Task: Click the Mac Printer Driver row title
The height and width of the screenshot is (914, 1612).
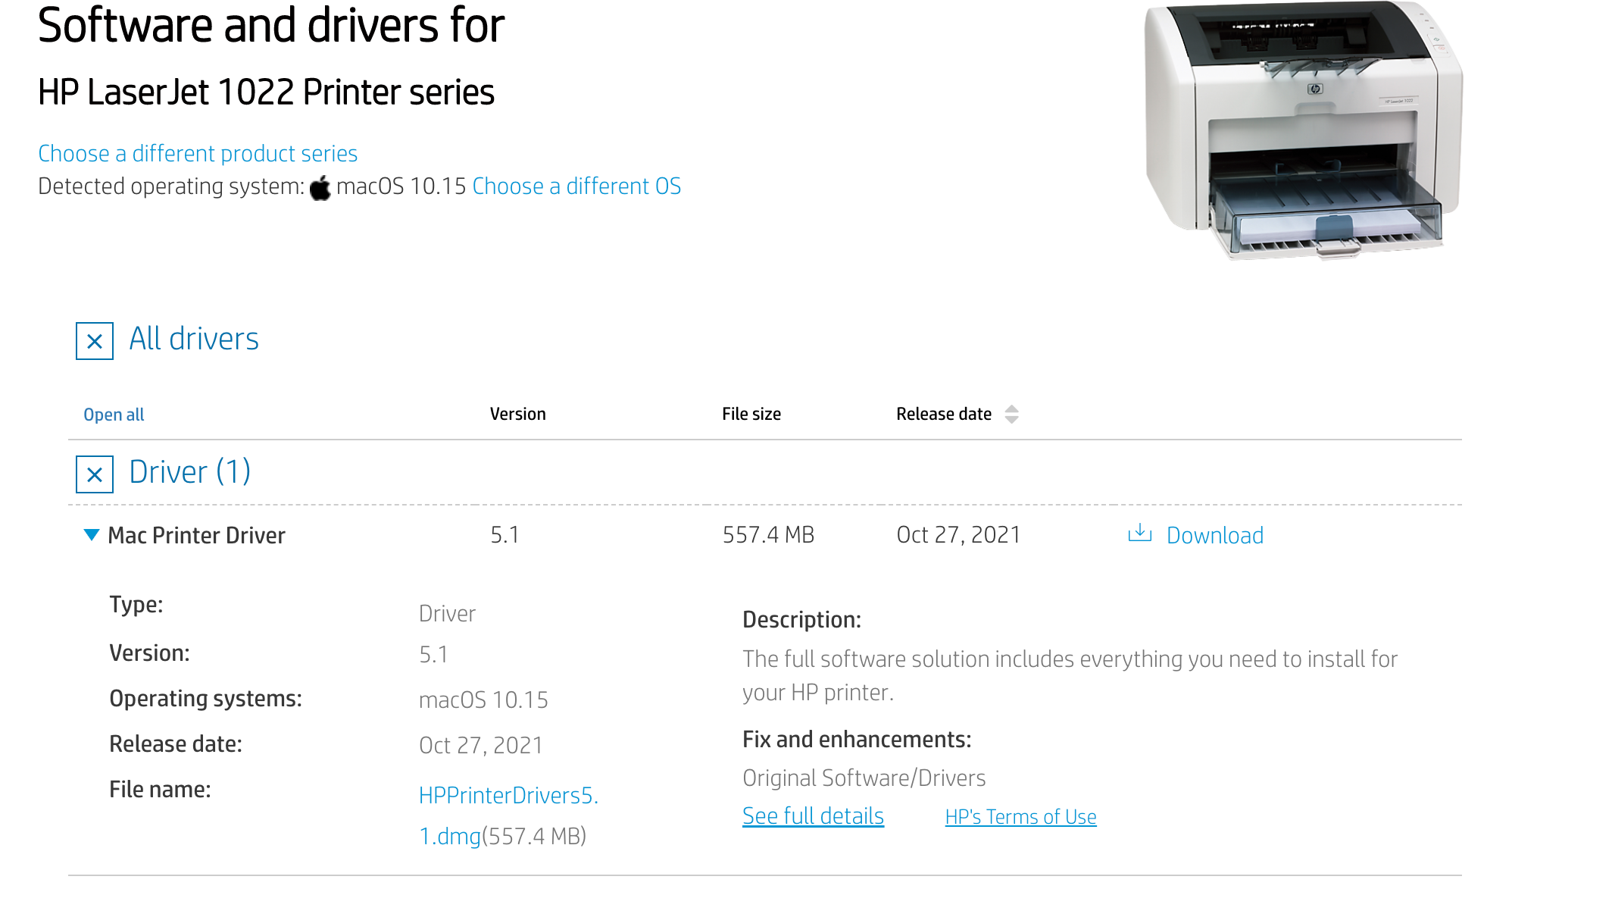Action: click(196, 536)
